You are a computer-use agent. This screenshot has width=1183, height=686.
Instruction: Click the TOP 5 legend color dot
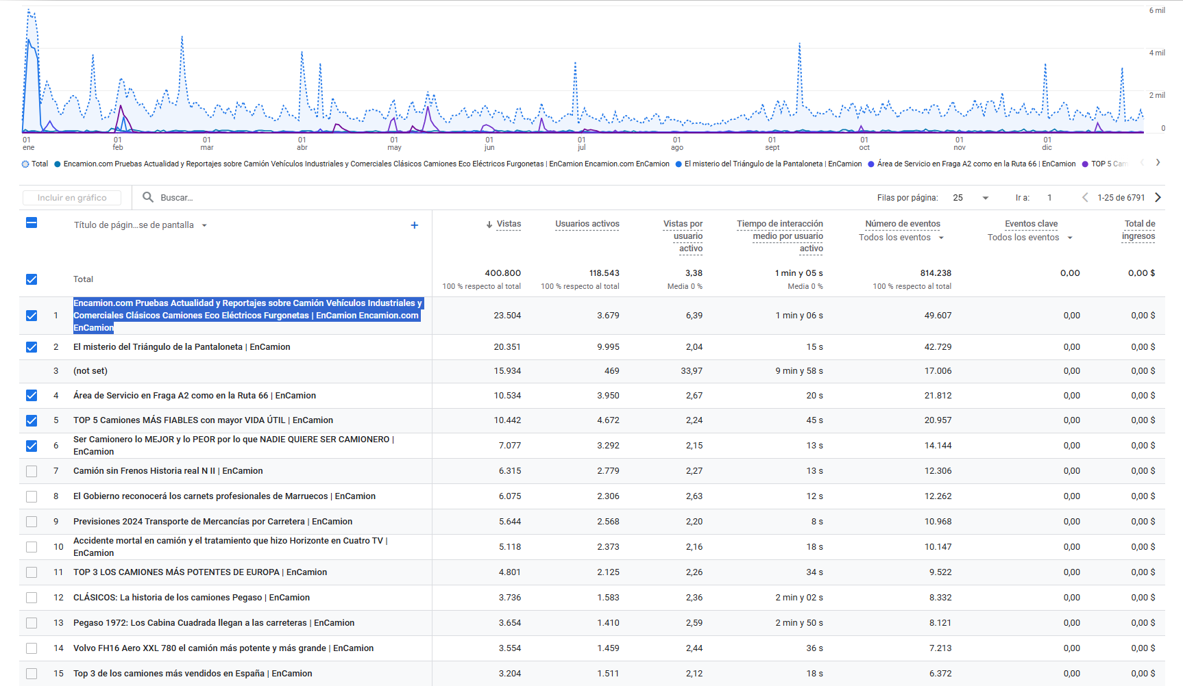click(1085, 164)
